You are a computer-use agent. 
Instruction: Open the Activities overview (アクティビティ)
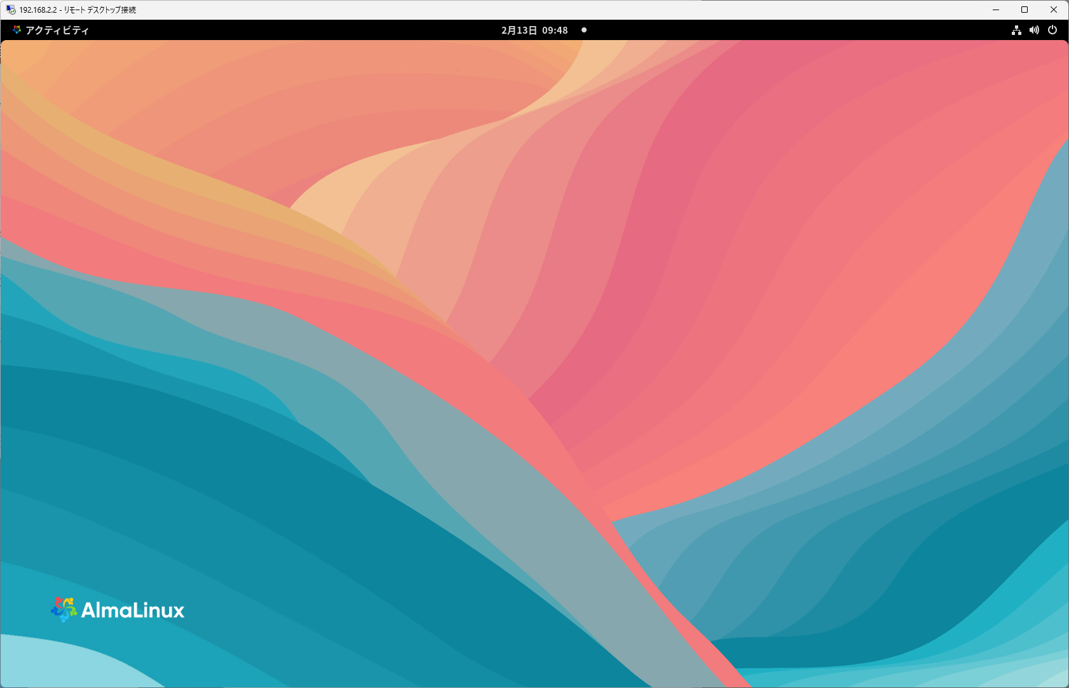pyautogui.click(x=57, y=30)
